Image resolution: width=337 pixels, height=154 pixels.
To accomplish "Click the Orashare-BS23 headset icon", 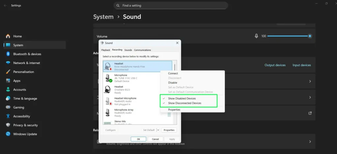I will pos(108,90).
